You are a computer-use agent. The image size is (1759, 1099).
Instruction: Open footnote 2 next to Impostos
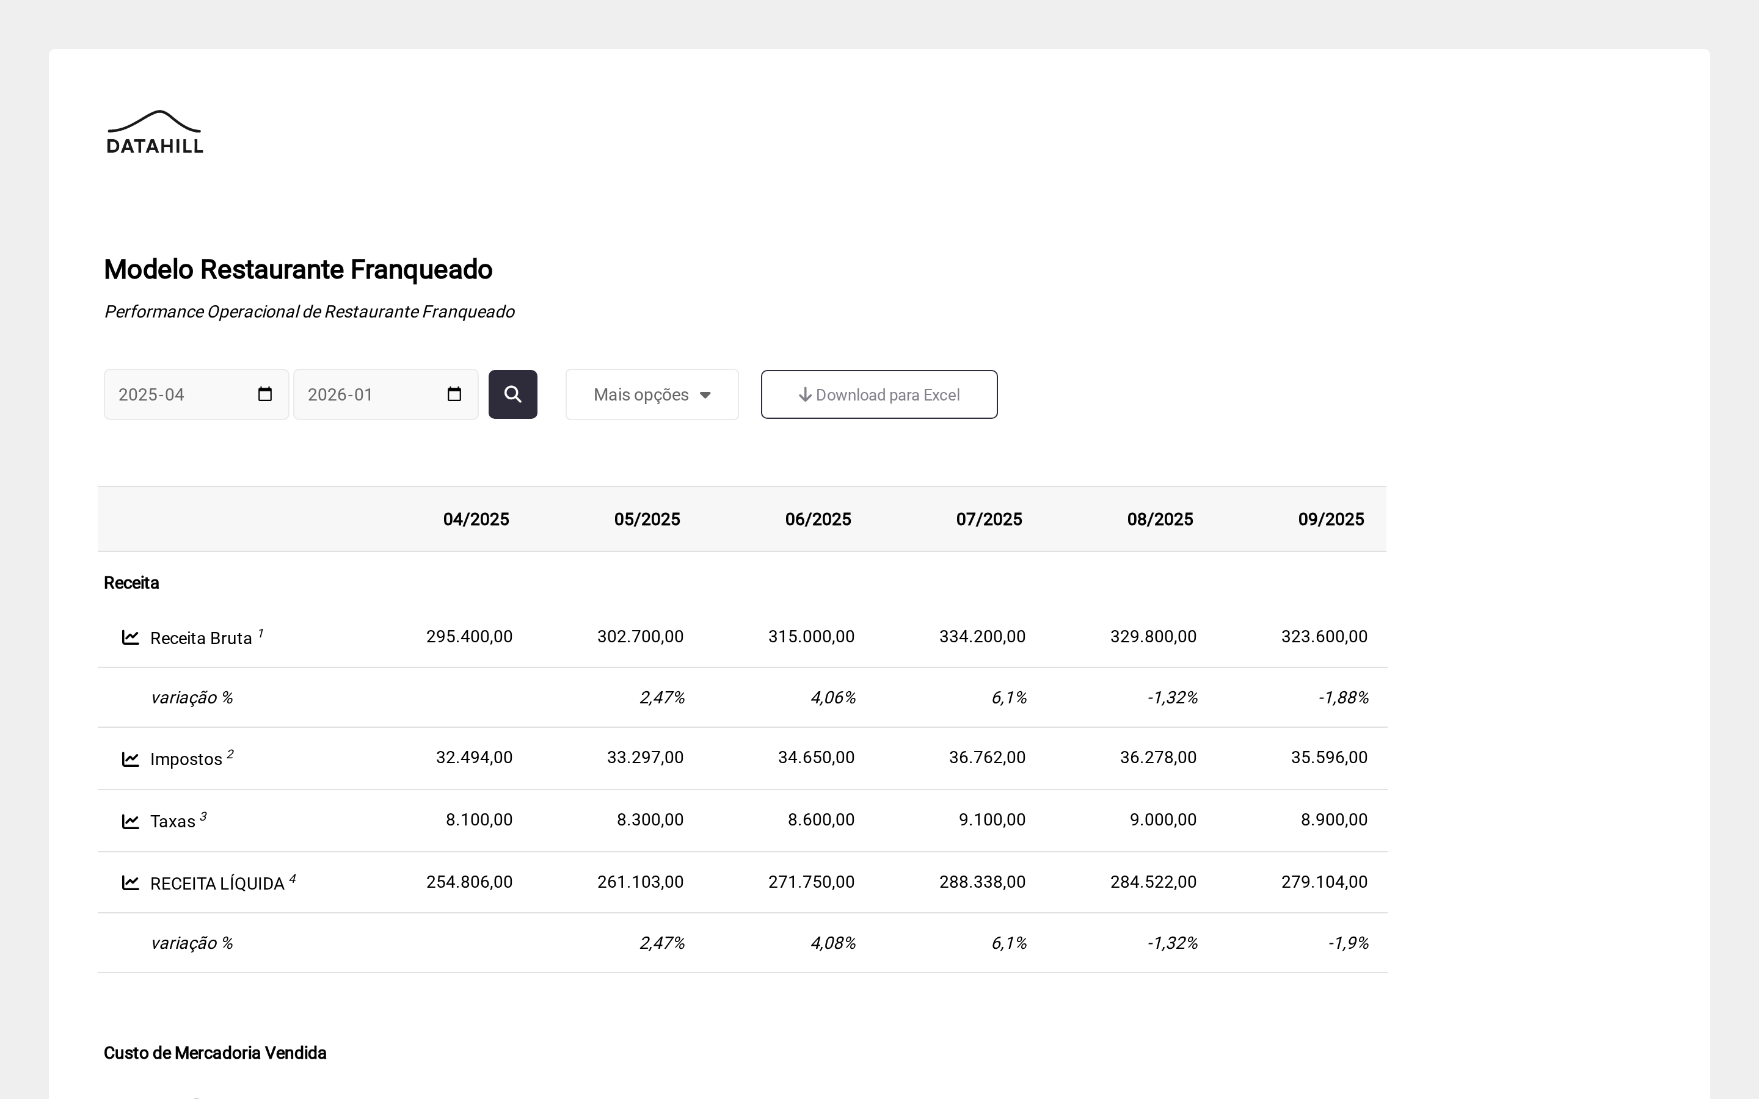coord(230,754)
